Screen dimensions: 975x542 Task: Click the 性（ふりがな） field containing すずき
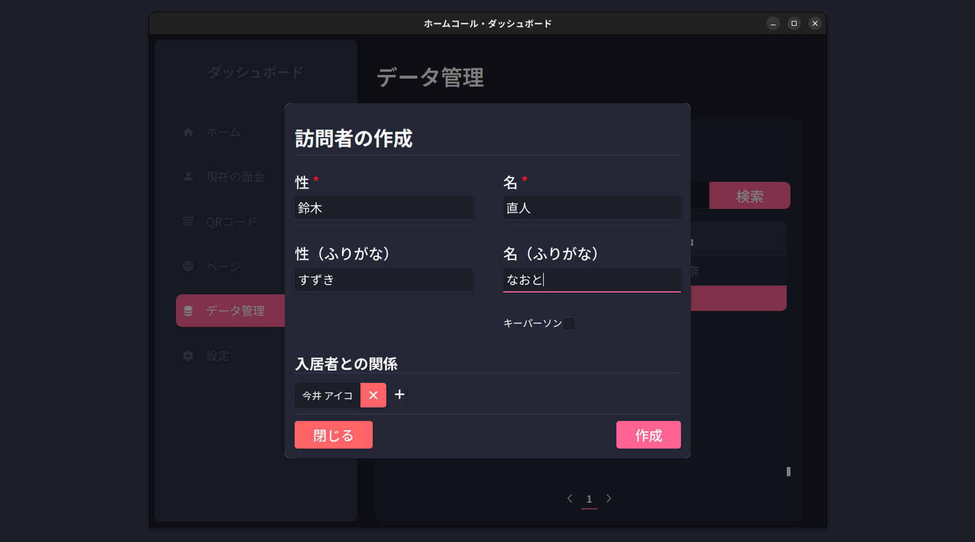coord(383,280)
